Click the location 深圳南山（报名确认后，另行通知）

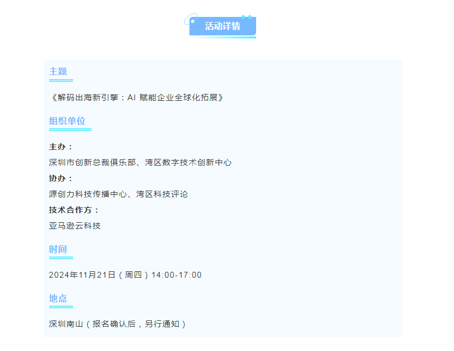coord(119,324)
